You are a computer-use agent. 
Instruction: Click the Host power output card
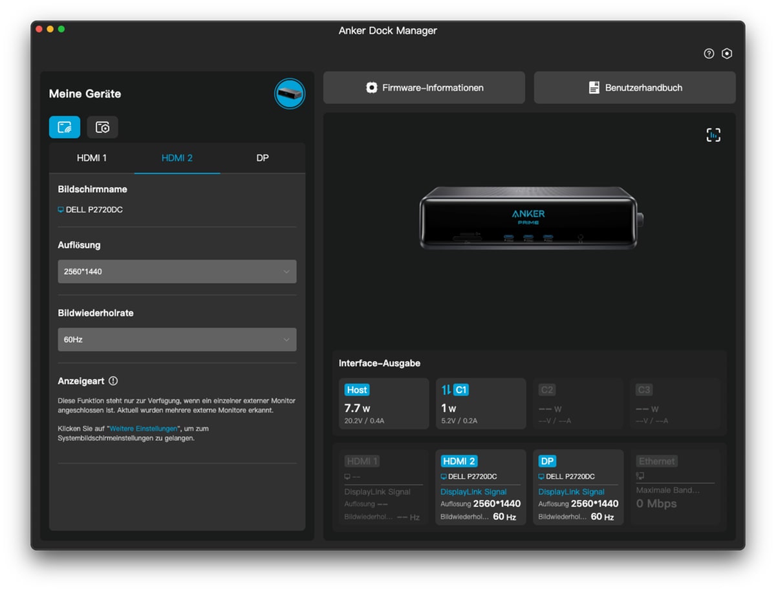tap(383, 404)
